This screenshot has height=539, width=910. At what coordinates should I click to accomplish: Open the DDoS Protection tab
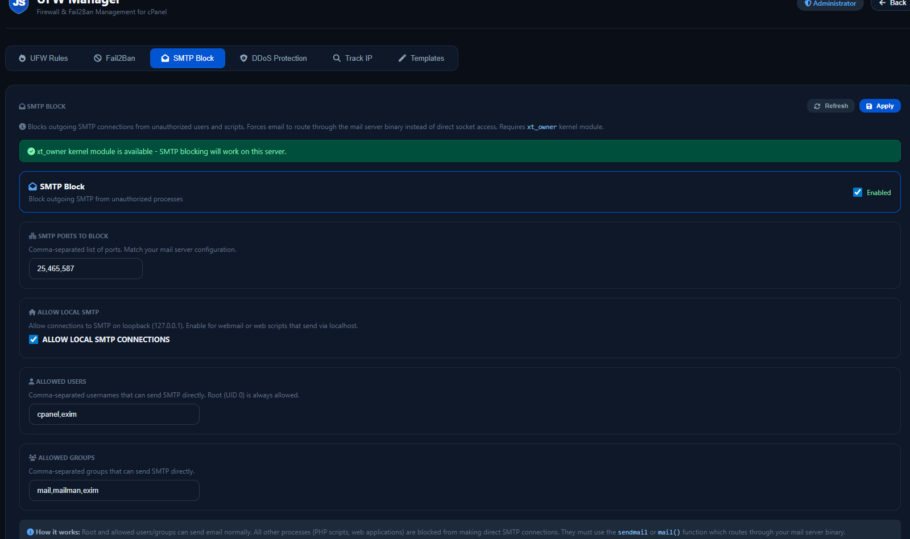[x=274, y=58]
